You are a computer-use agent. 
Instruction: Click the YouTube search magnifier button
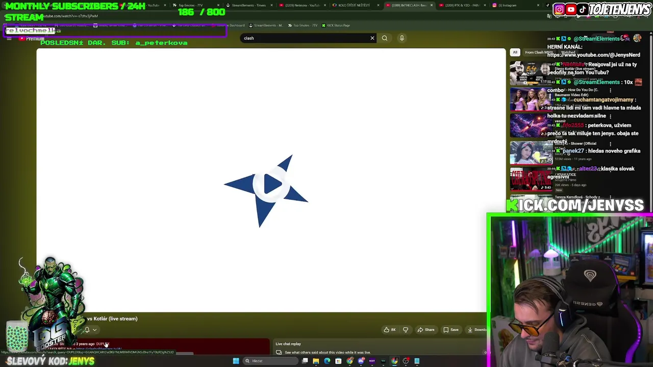385,38
